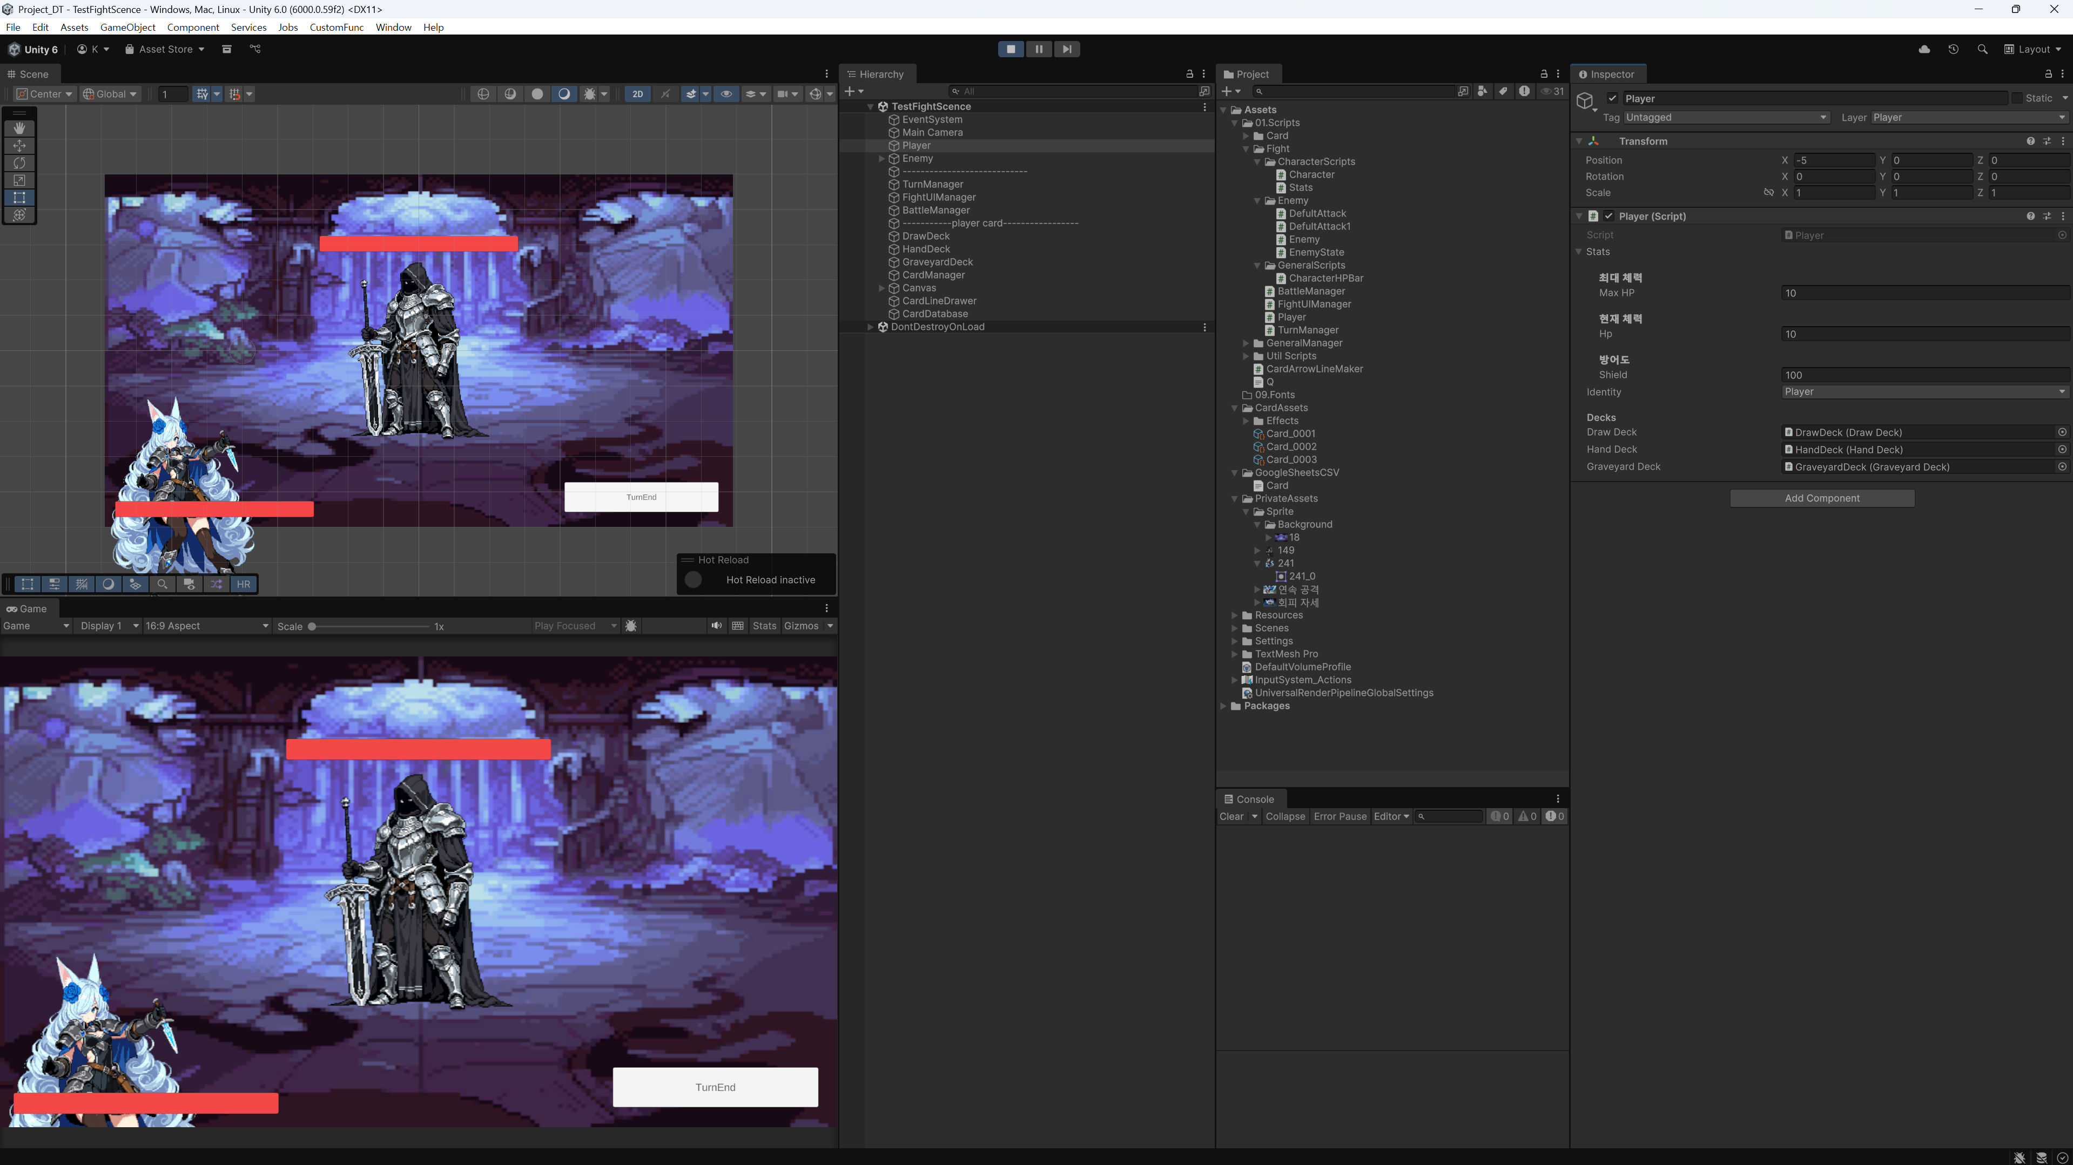Open the GameObject menu
Viewport: 2073px width, 1165px height.
[127, 28]
